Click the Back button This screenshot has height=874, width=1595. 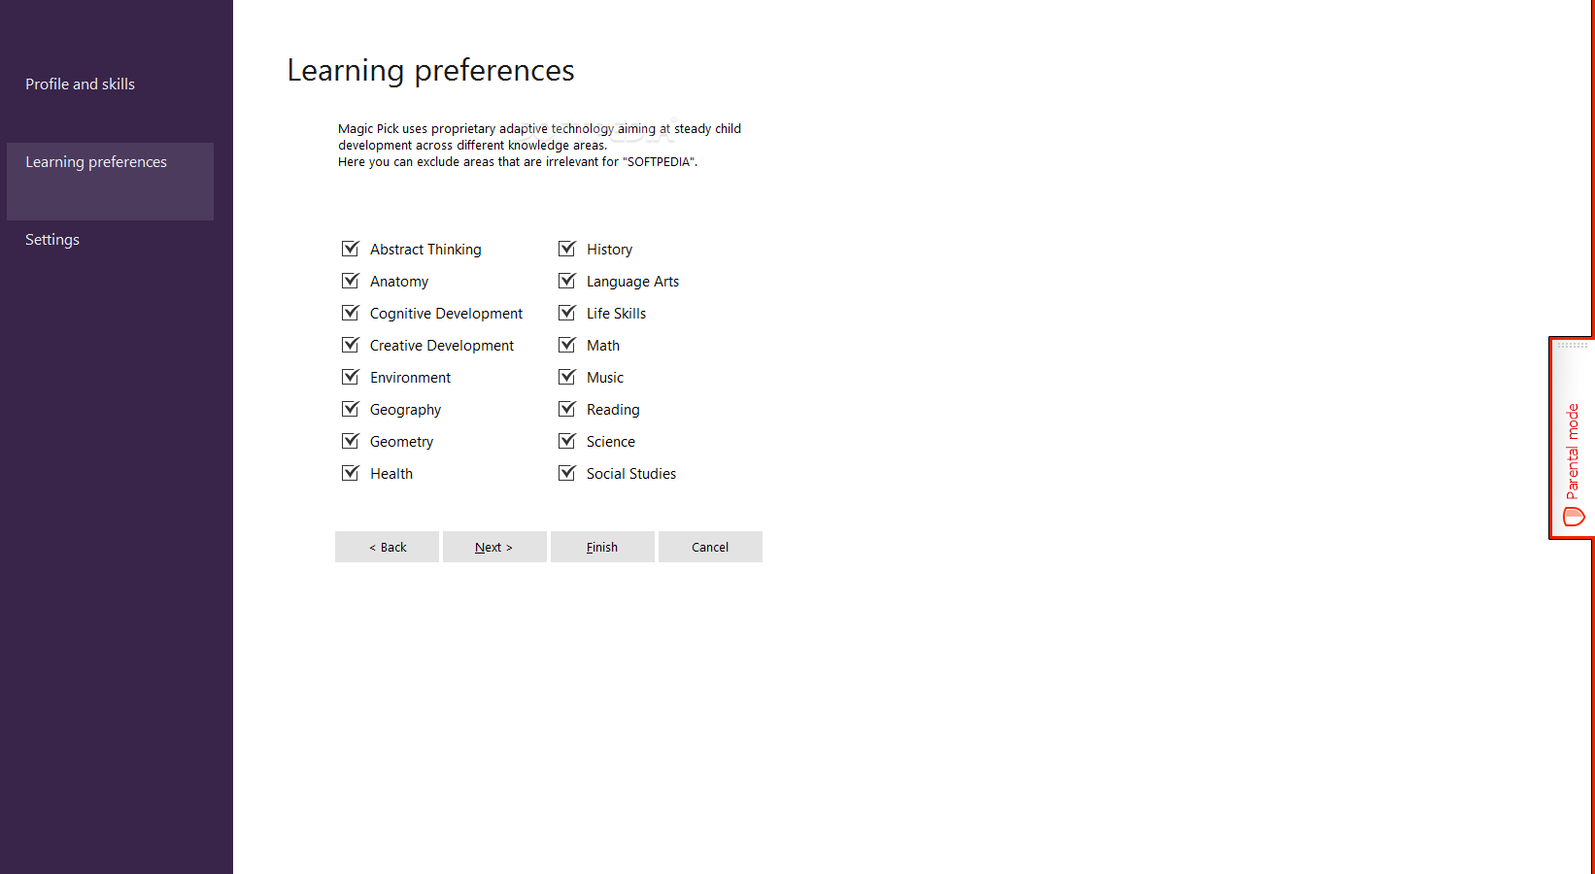click(x=387, y=547)
